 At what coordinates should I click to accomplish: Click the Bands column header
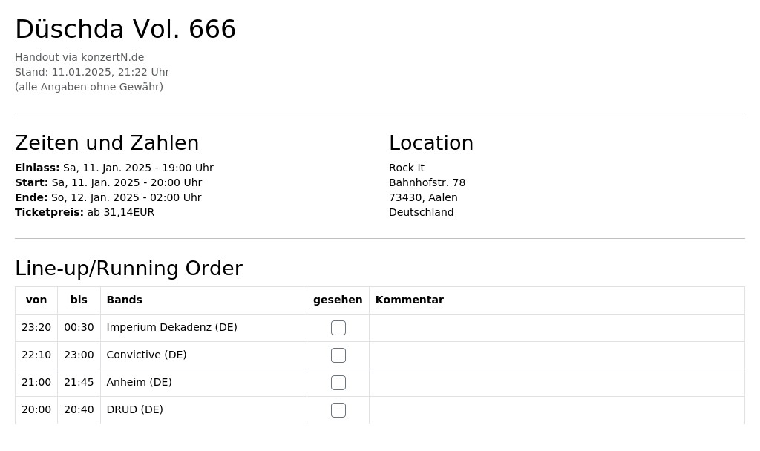click(125, 300)
